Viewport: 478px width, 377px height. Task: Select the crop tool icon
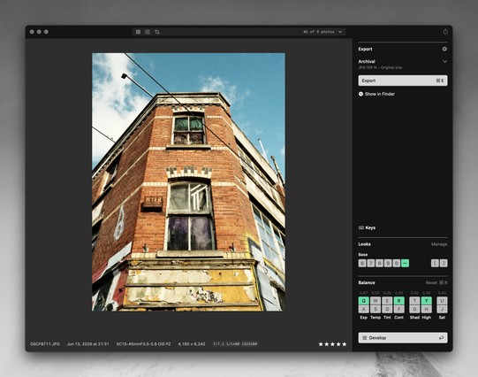(157, 32)
